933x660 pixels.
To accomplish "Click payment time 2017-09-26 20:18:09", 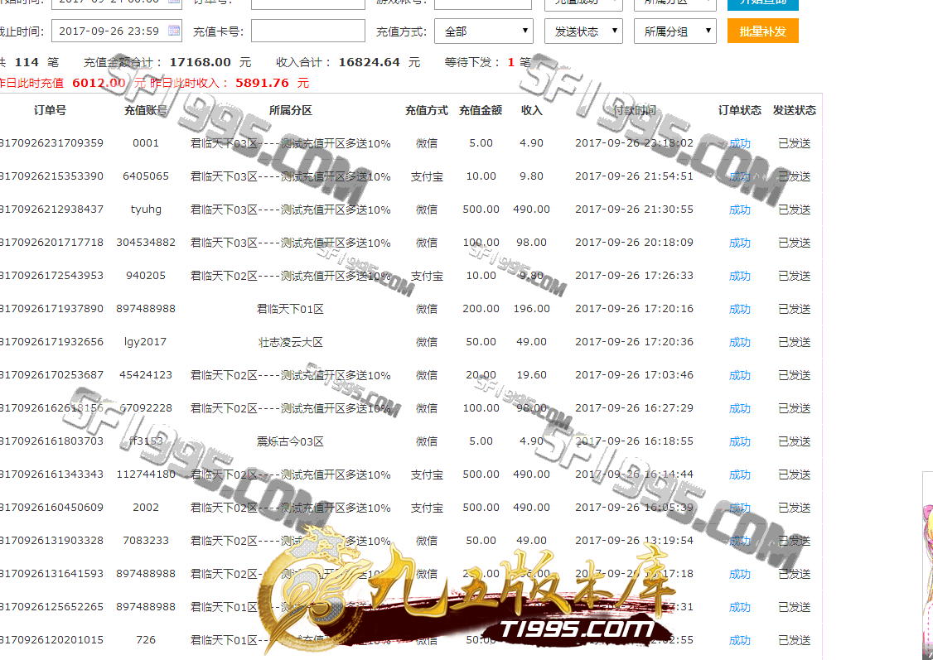I will [635, 243].
